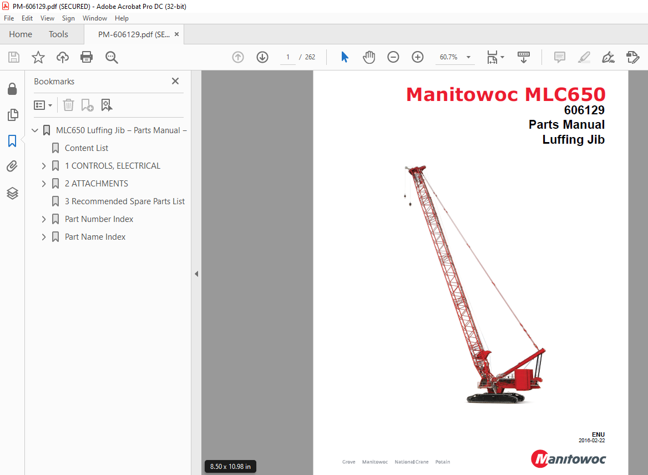Viewport: 648px width, 475px height.
Task: Select the Highlight text tool
Action: click(584, 57)
